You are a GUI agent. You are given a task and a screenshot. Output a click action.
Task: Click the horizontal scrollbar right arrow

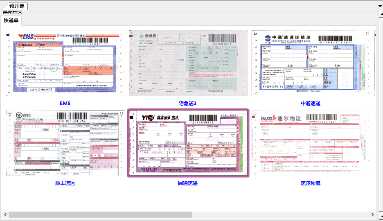(372, 214)
